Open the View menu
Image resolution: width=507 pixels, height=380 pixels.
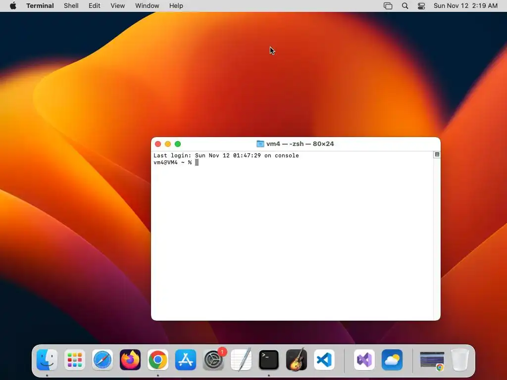118,6
